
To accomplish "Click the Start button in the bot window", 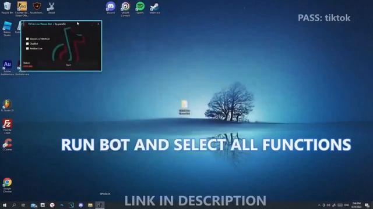I will [x=68, y=65].
